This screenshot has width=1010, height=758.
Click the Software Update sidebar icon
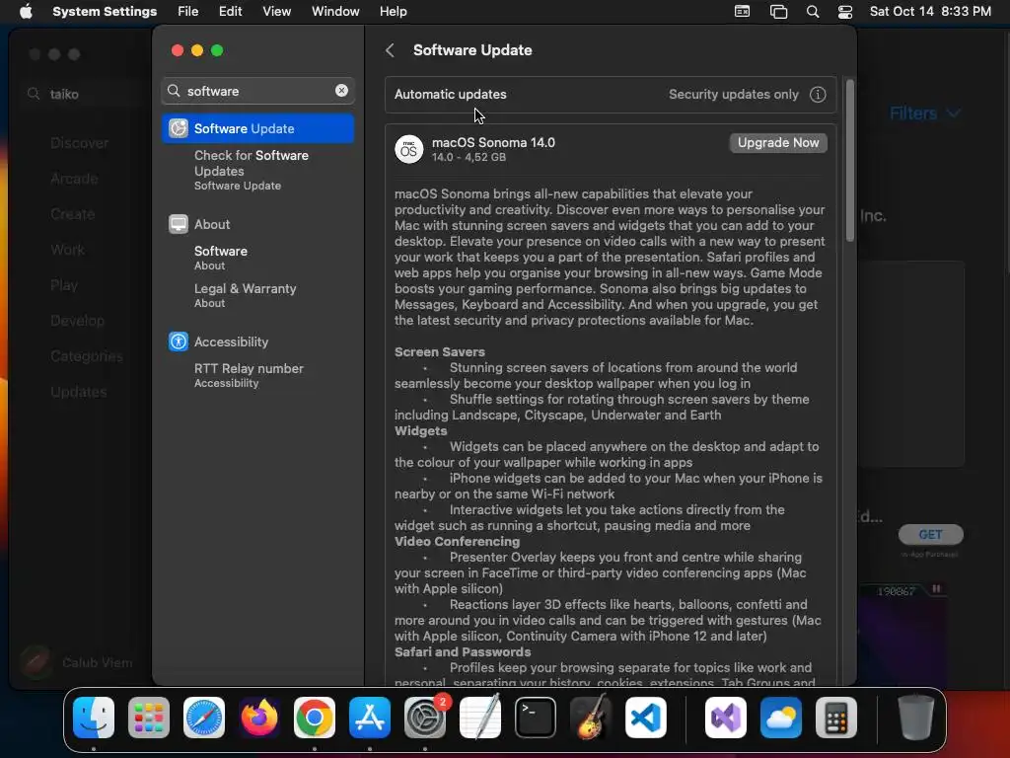(x=179, y=128)
